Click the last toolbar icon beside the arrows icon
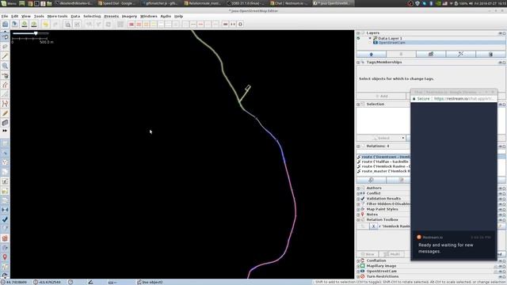Screen dimensions: 507x285 coord(240,25)
